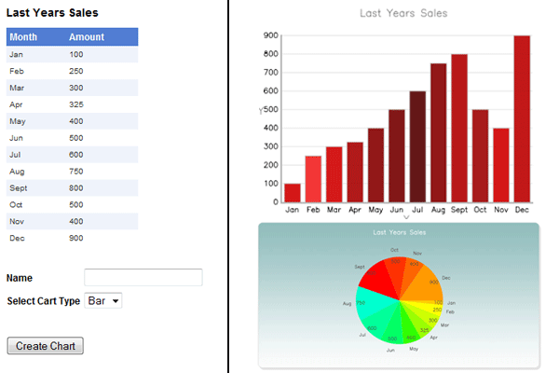Click the Amount column header

(x=87, y=36)
